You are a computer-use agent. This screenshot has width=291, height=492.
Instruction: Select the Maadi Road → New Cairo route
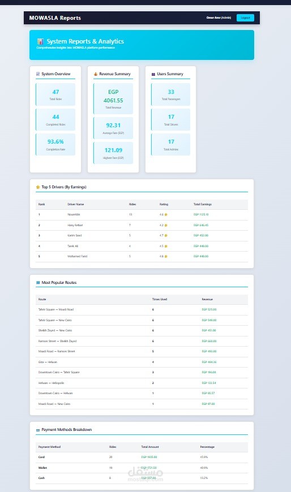[54, 404]
